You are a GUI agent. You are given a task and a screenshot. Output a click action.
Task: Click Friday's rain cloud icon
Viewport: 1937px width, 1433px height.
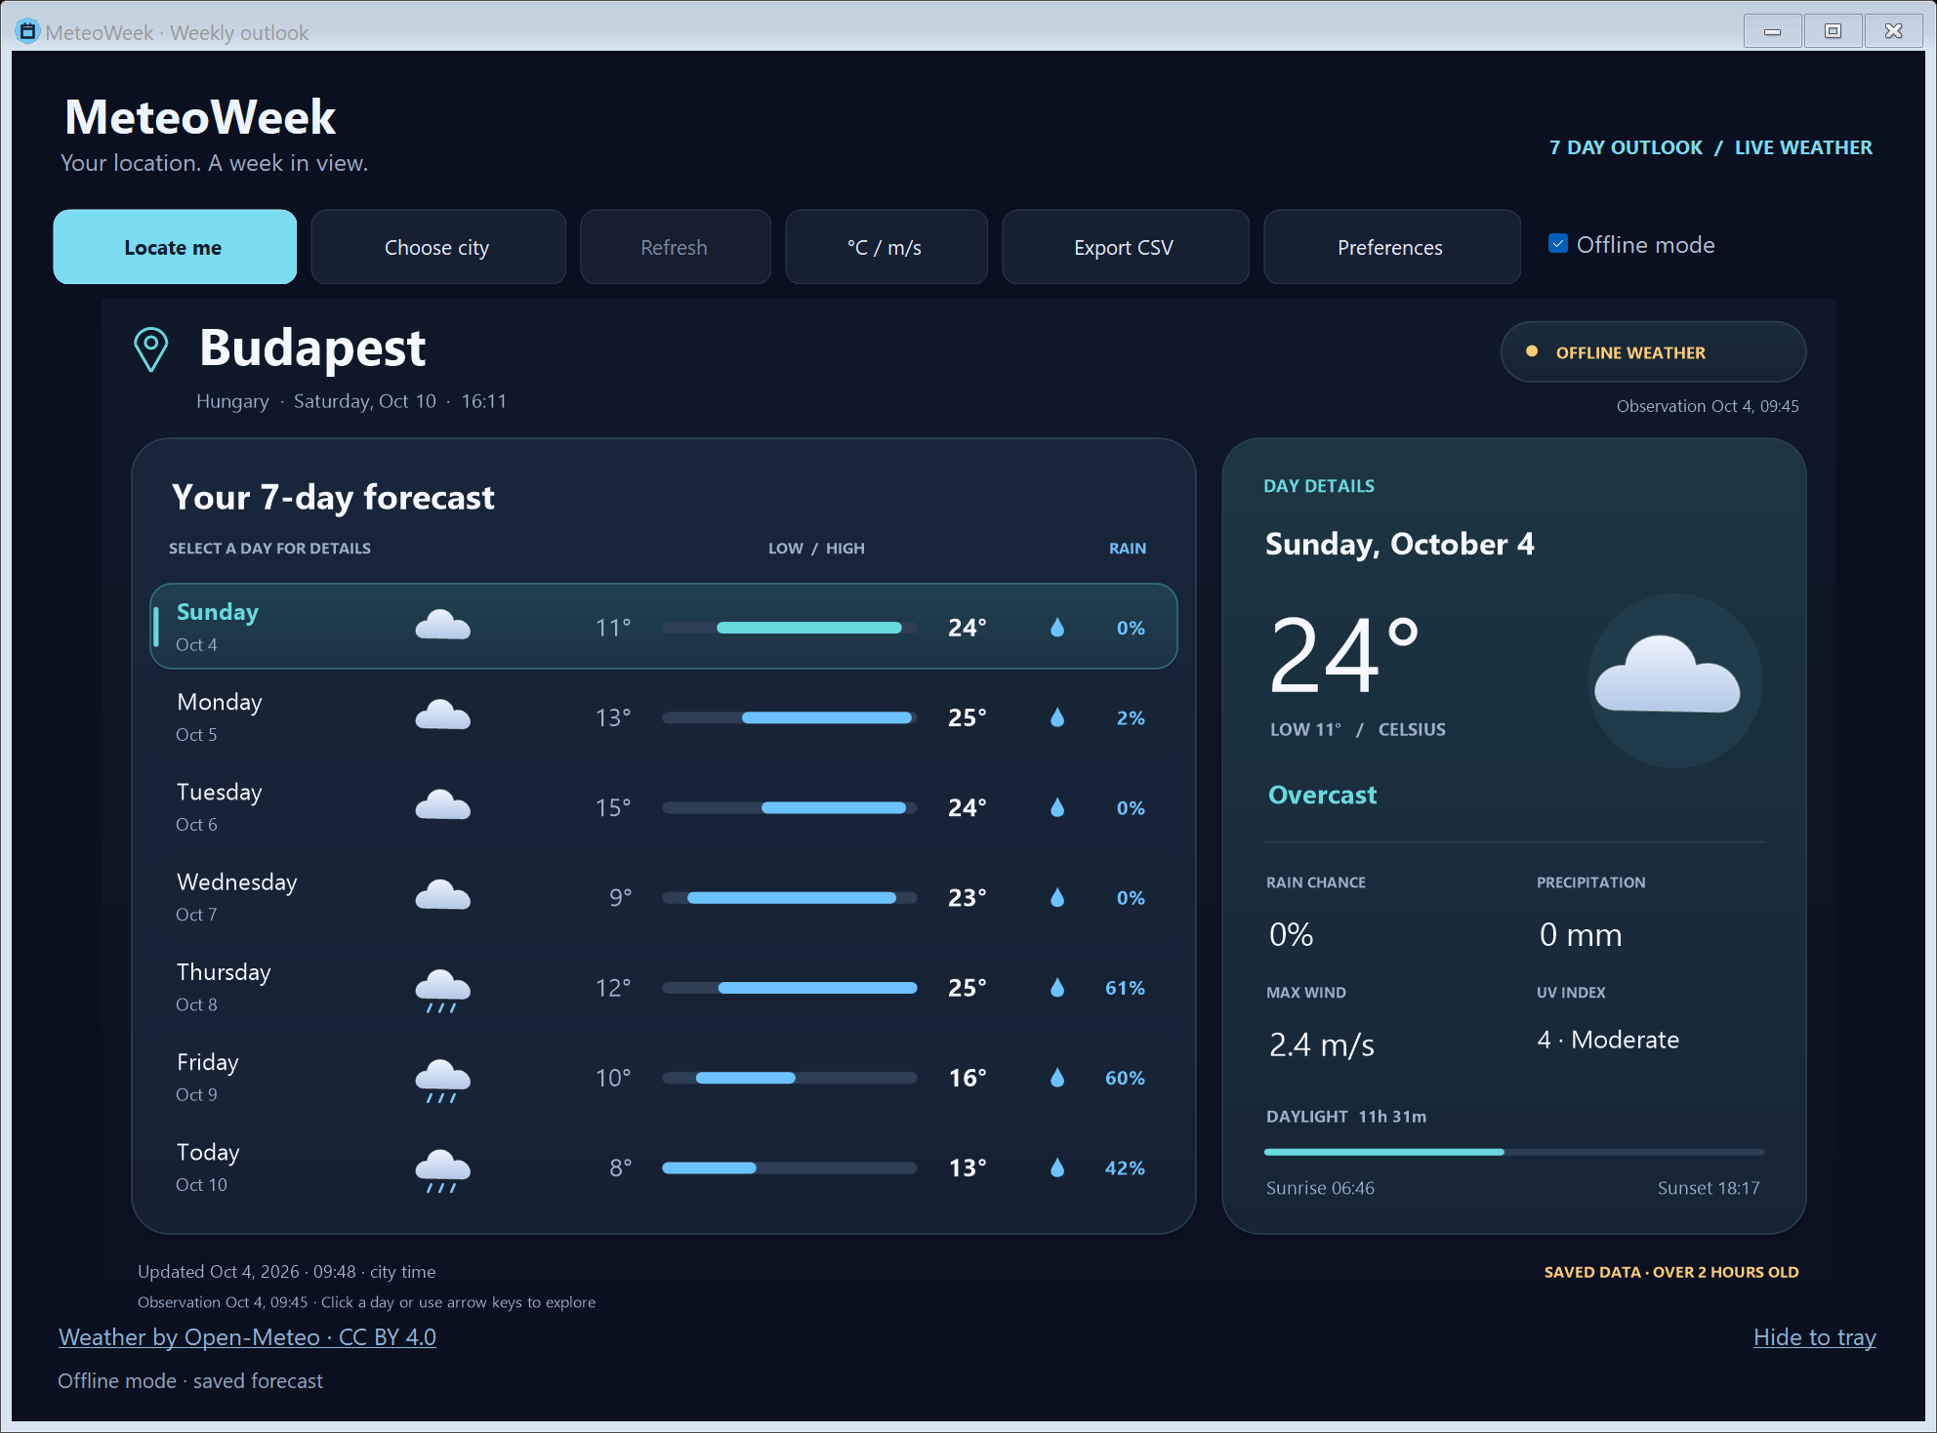(x=443, y=1080)
